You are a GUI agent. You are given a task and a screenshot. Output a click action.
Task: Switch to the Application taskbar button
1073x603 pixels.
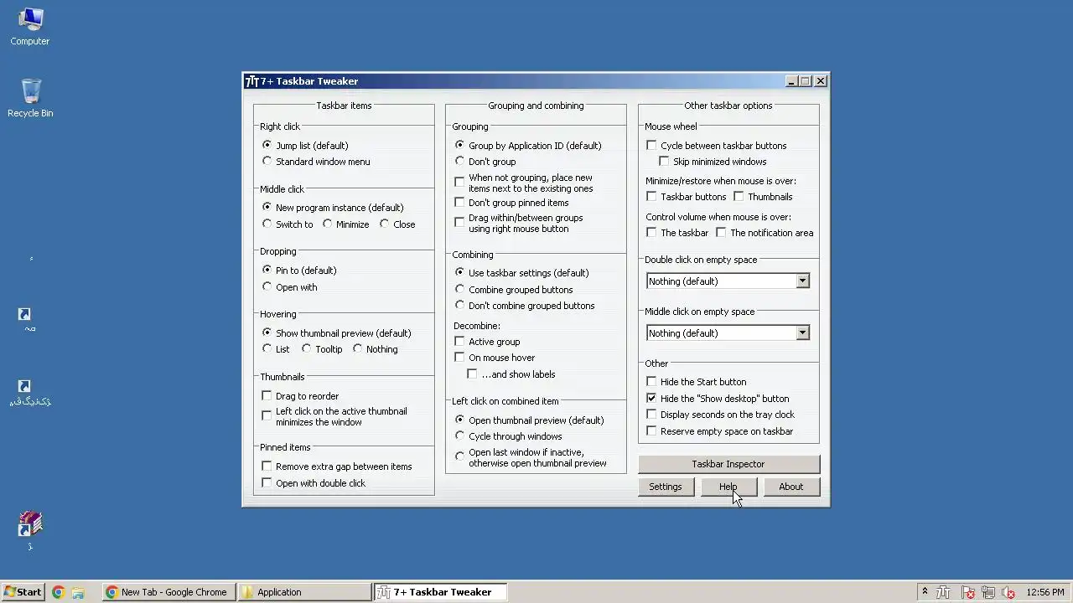tap(304, 591)
